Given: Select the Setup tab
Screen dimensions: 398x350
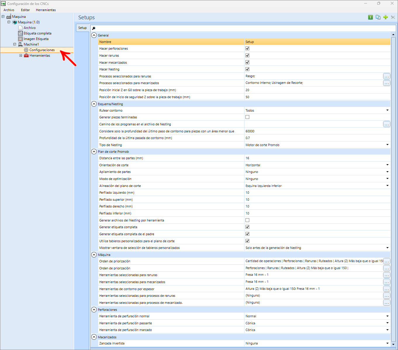Looking at the screenshot, I should click(82, 28).
